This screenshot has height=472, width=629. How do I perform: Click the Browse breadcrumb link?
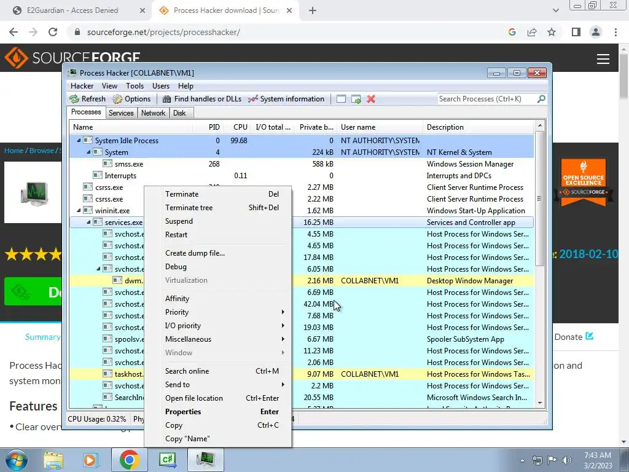[x=41, y=151]
